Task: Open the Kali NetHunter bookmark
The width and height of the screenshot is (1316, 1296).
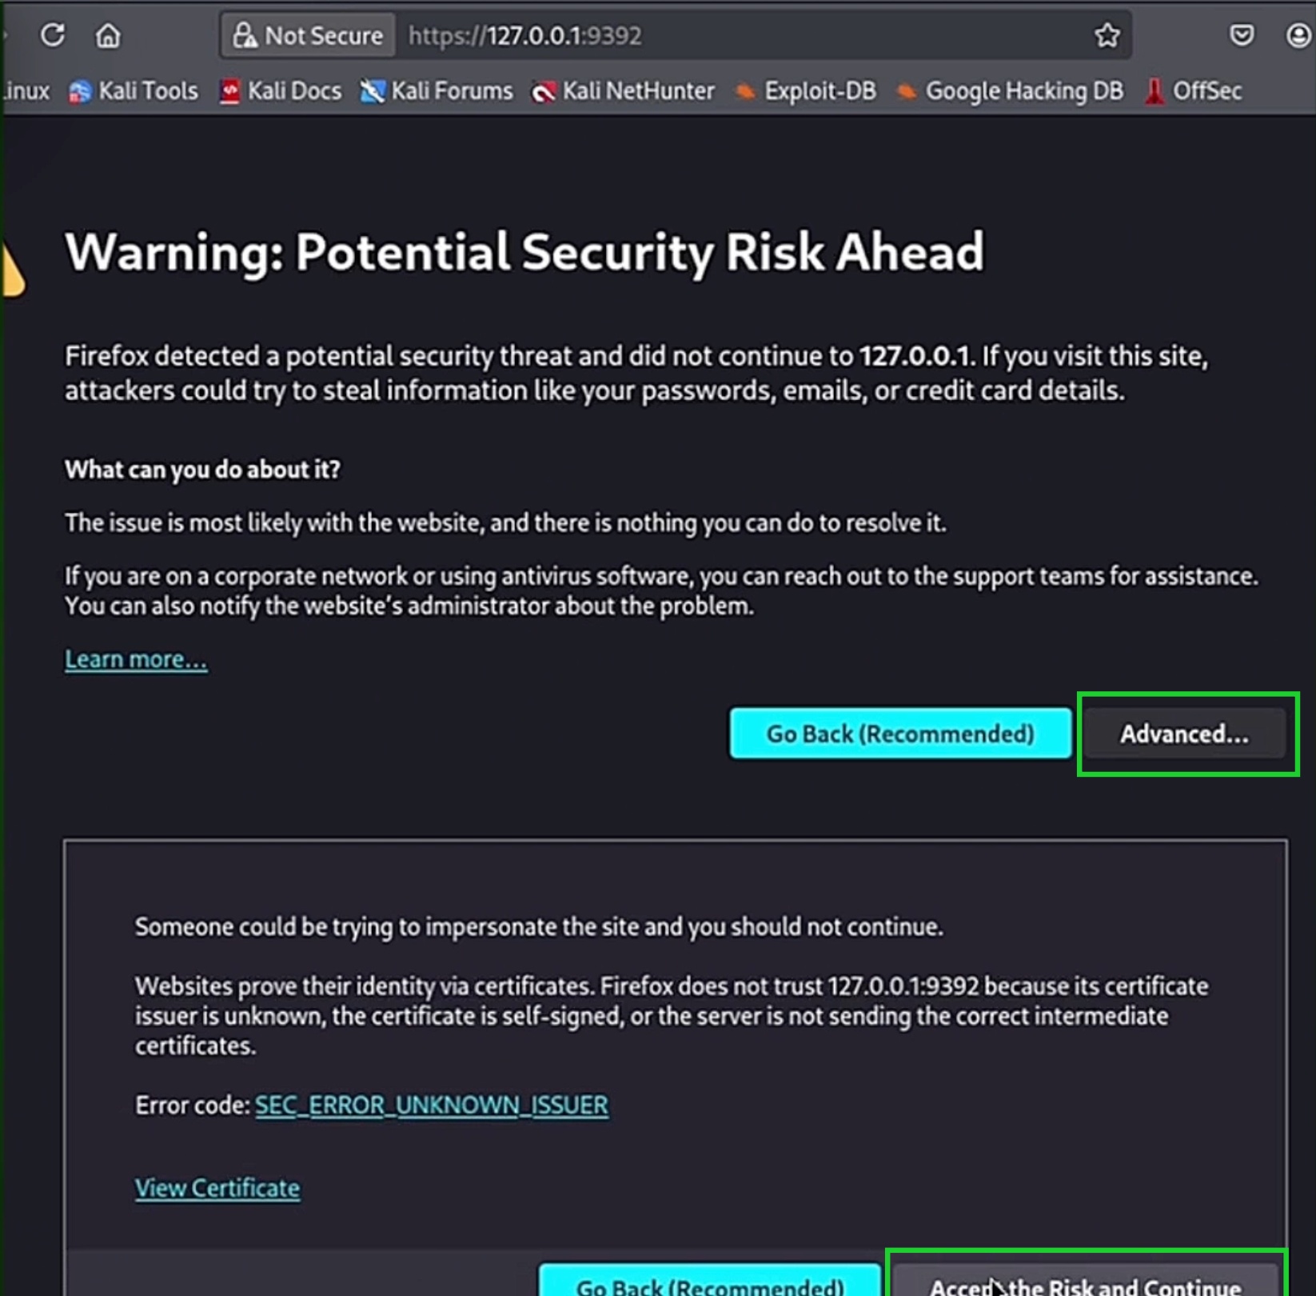Action: point(623,91)
